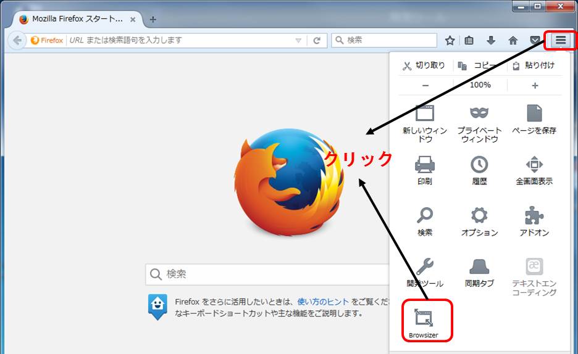Bookmark this page with star icon
Image resolution: width=578 pixels, height=354 pixels.
(x=450, y=40)
